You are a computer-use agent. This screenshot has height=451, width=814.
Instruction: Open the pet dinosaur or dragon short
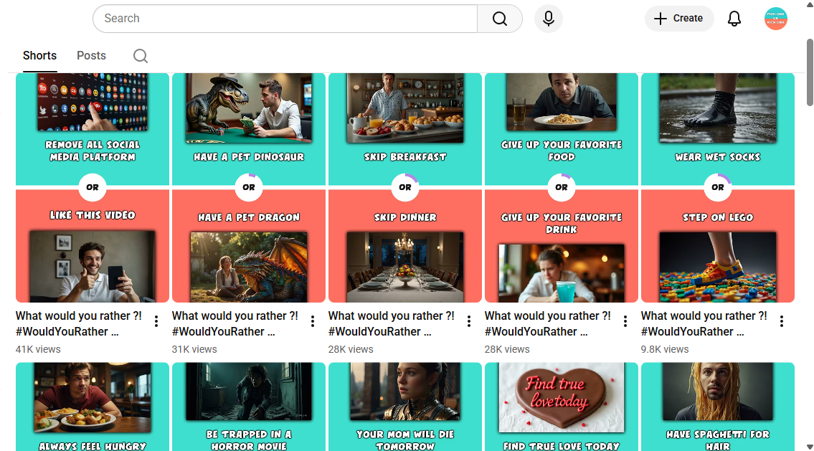249,187
